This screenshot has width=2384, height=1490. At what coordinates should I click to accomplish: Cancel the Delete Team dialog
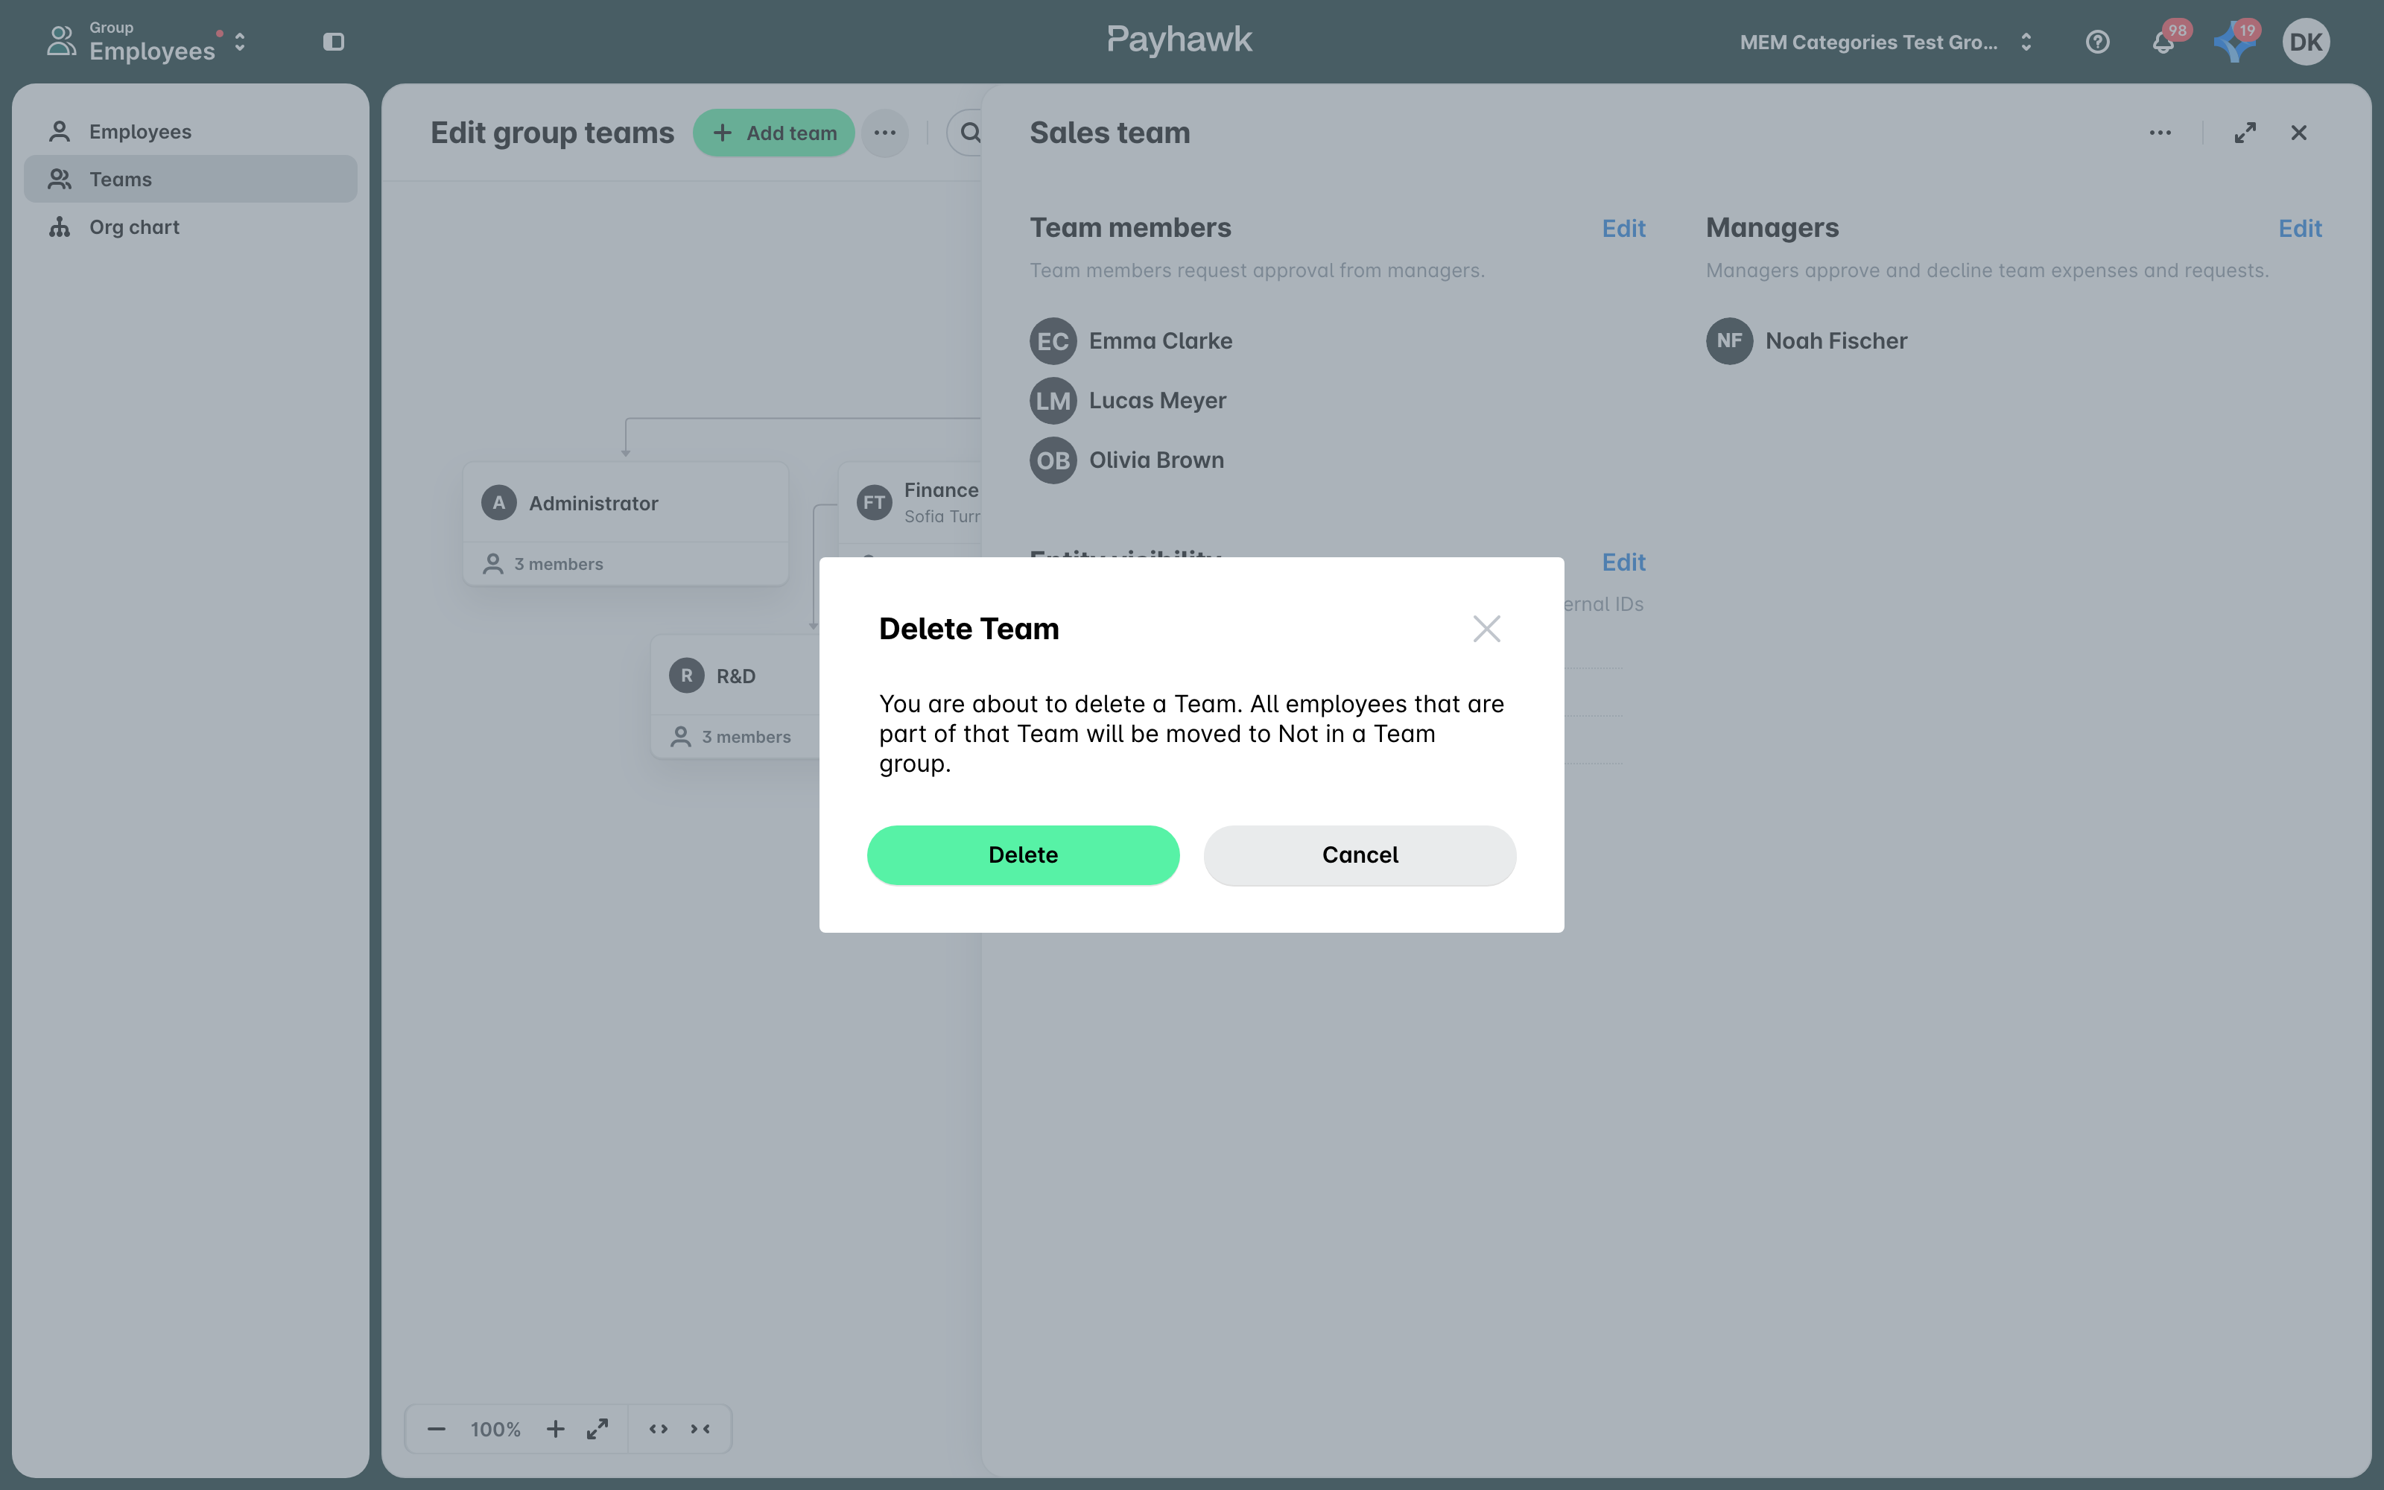(x=1360, y=855)
